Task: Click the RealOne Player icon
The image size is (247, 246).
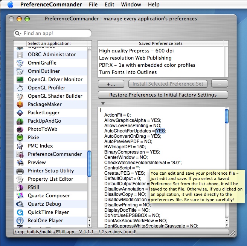Action: point(20,221)
